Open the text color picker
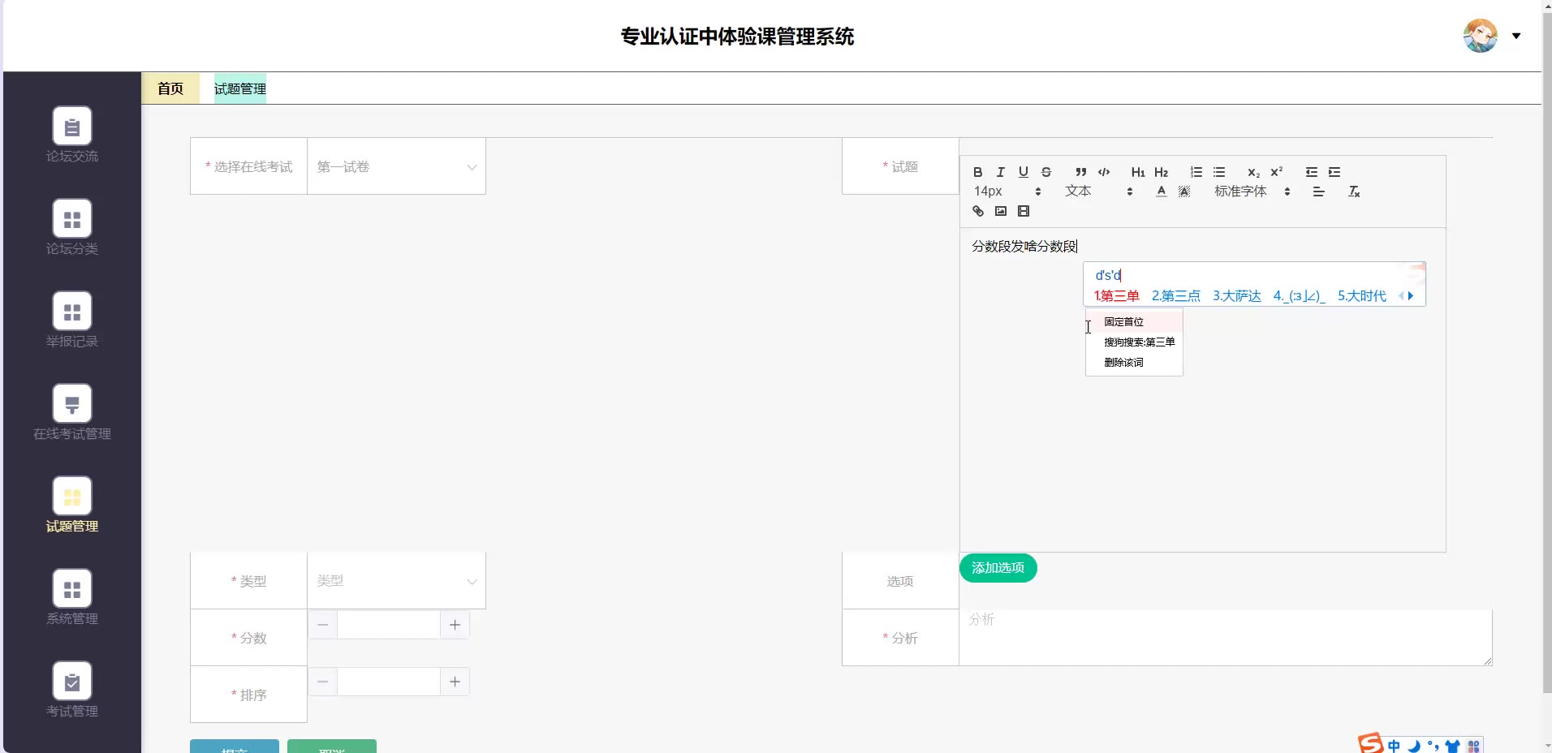 pos(1161,191)
